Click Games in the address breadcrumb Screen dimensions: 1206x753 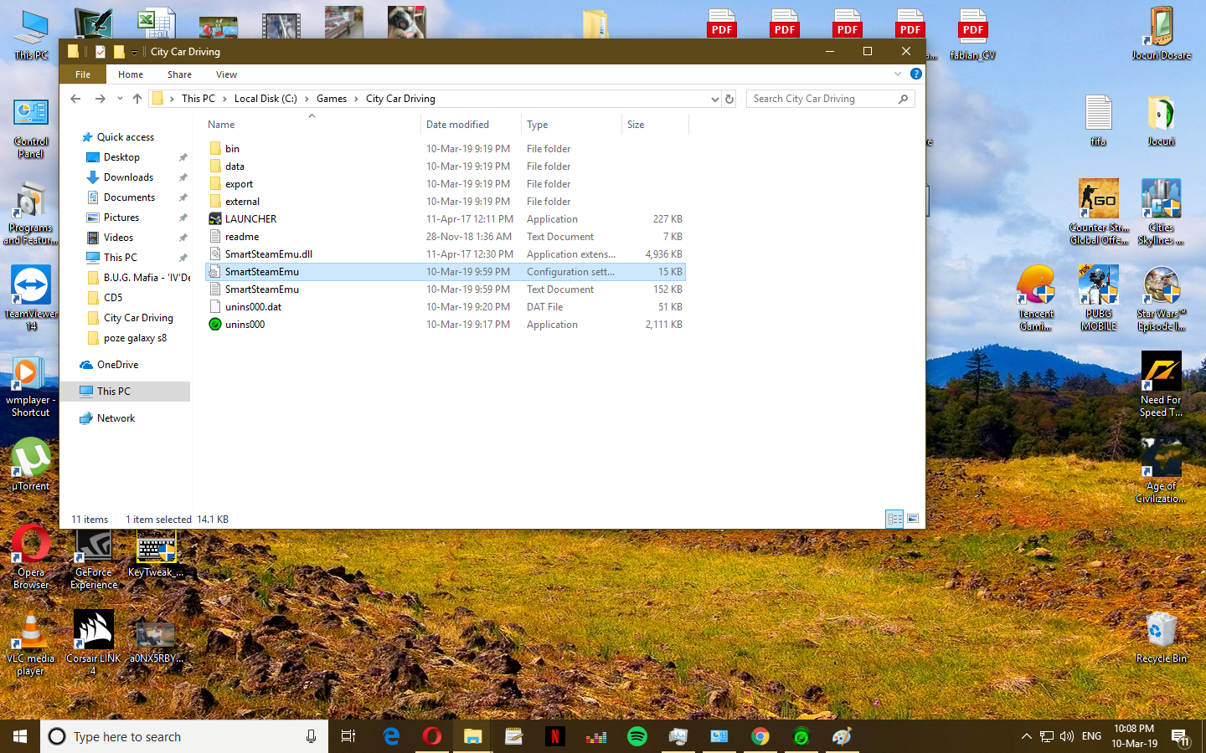point(332,99)
